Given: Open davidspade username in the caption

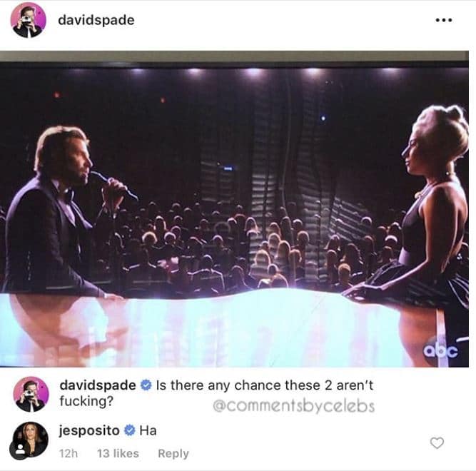Looking at the screenshot, I should 98,385.
